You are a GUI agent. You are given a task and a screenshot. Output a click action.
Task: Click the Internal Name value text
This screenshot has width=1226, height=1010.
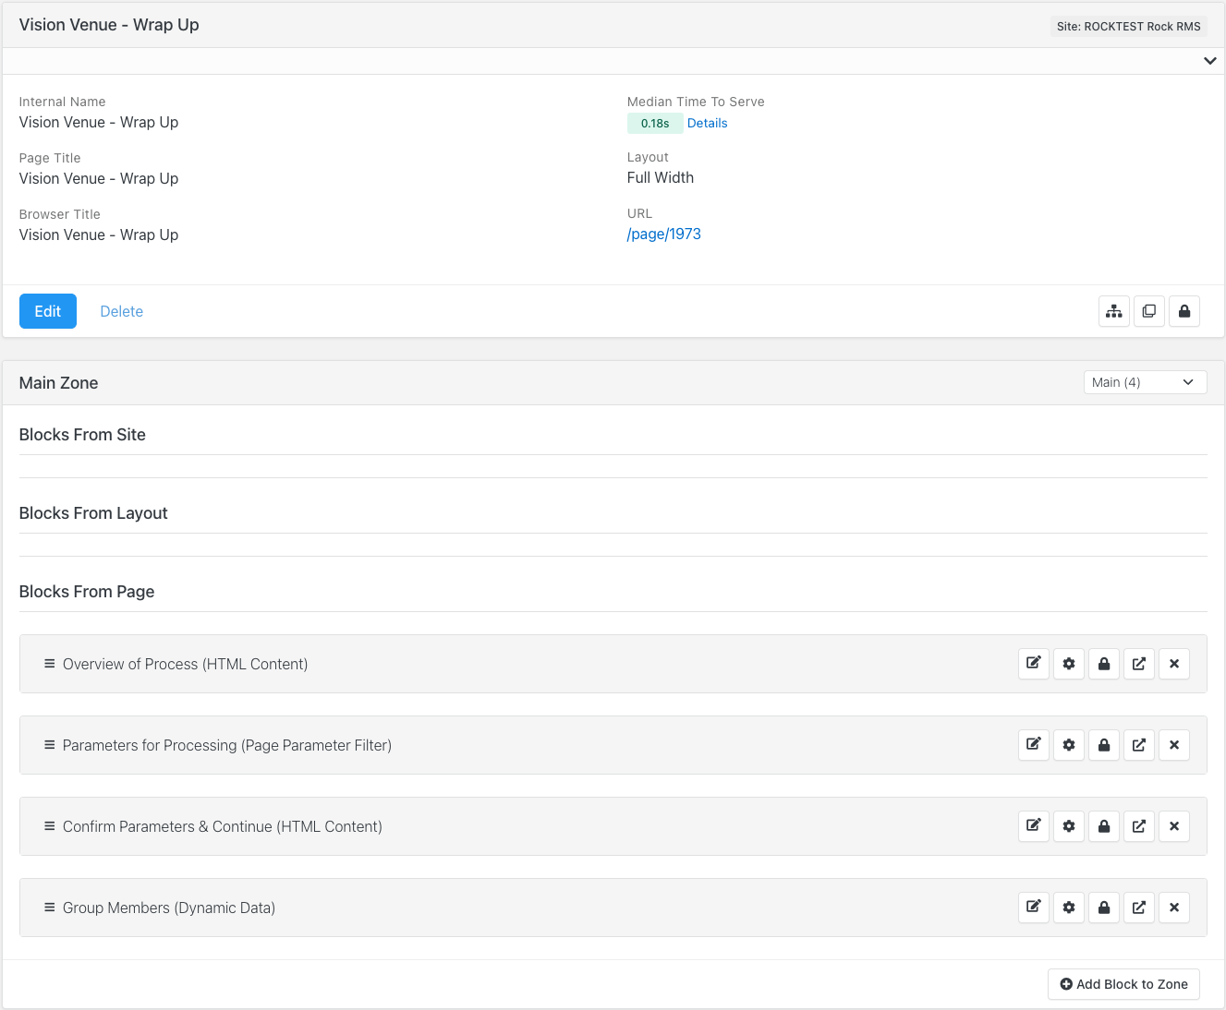coord(99,123)
